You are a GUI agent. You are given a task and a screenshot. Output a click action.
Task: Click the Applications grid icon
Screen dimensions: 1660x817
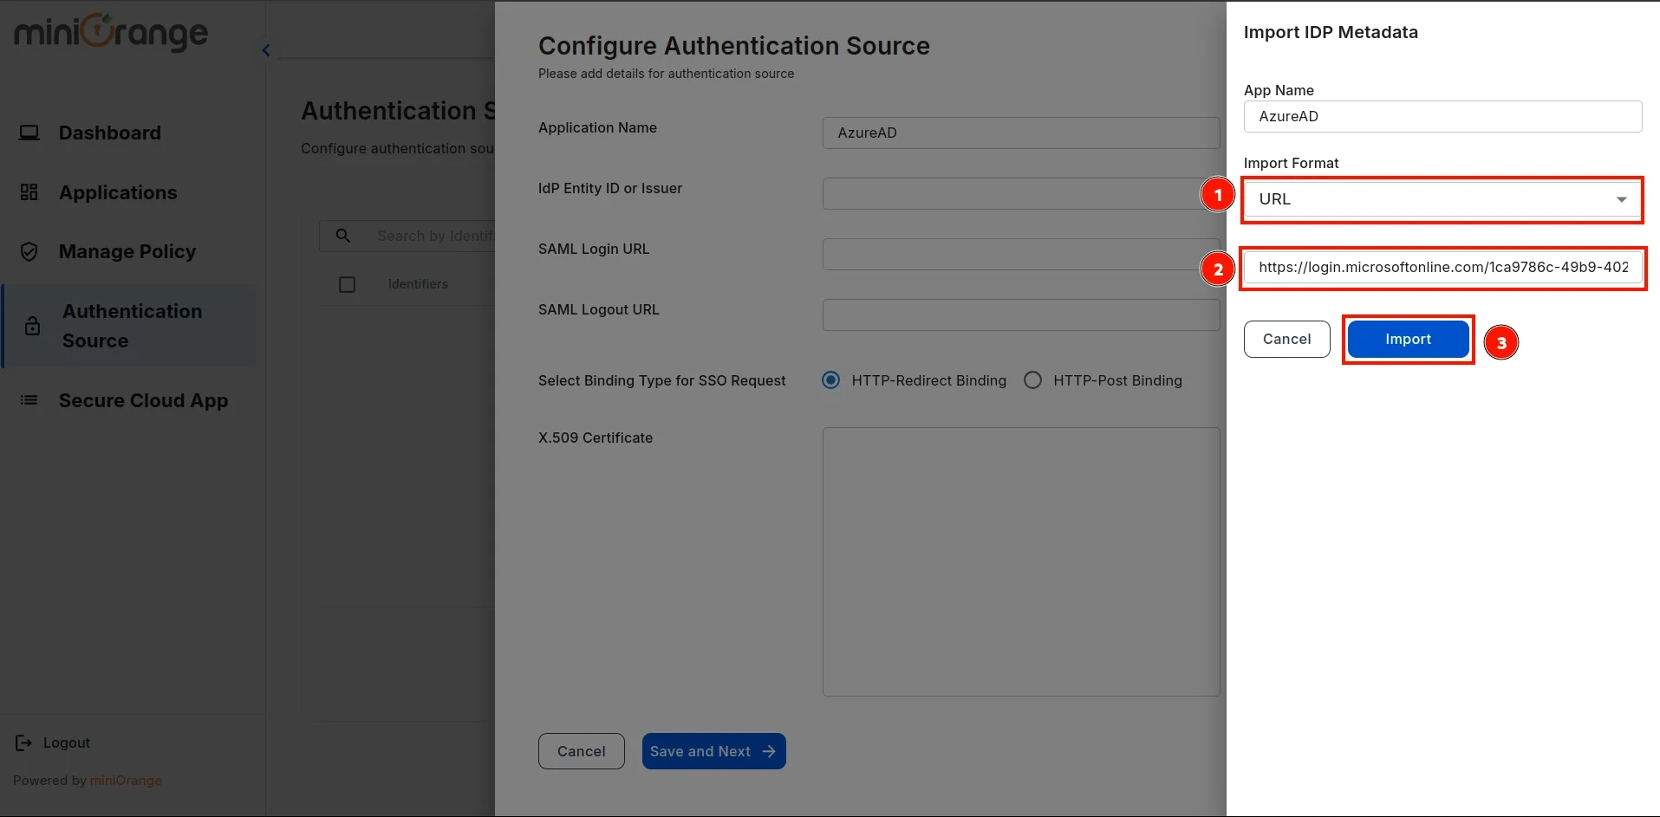click(x=30, y=192)
